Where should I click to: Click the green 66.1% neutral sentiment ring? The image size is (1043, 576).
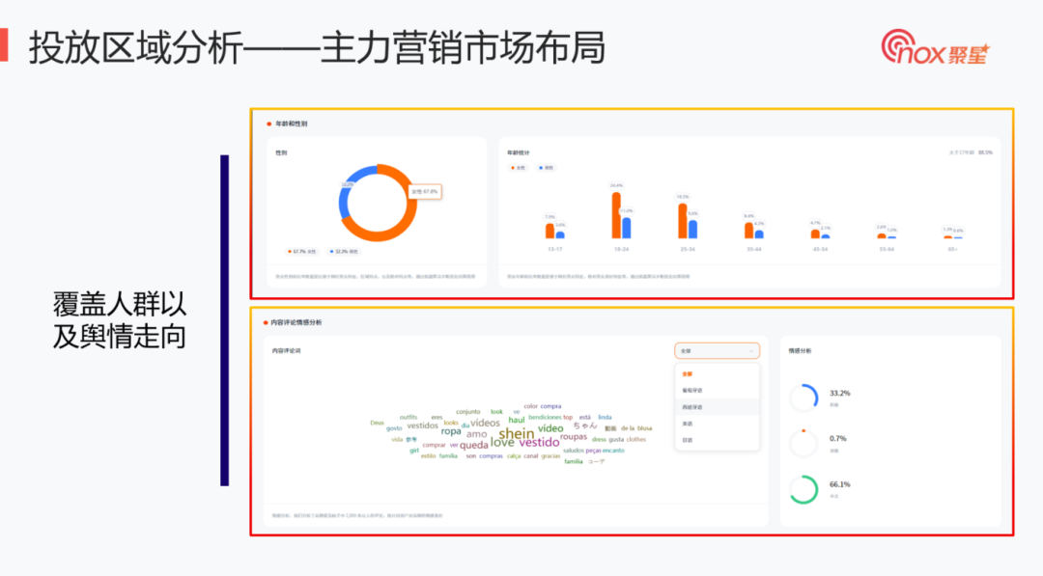tap(803, 489)
